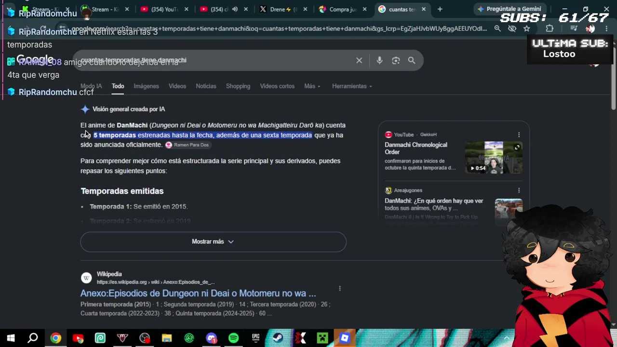Click 'Temporadas emitidas' heading text

click(x=122, y=191)
